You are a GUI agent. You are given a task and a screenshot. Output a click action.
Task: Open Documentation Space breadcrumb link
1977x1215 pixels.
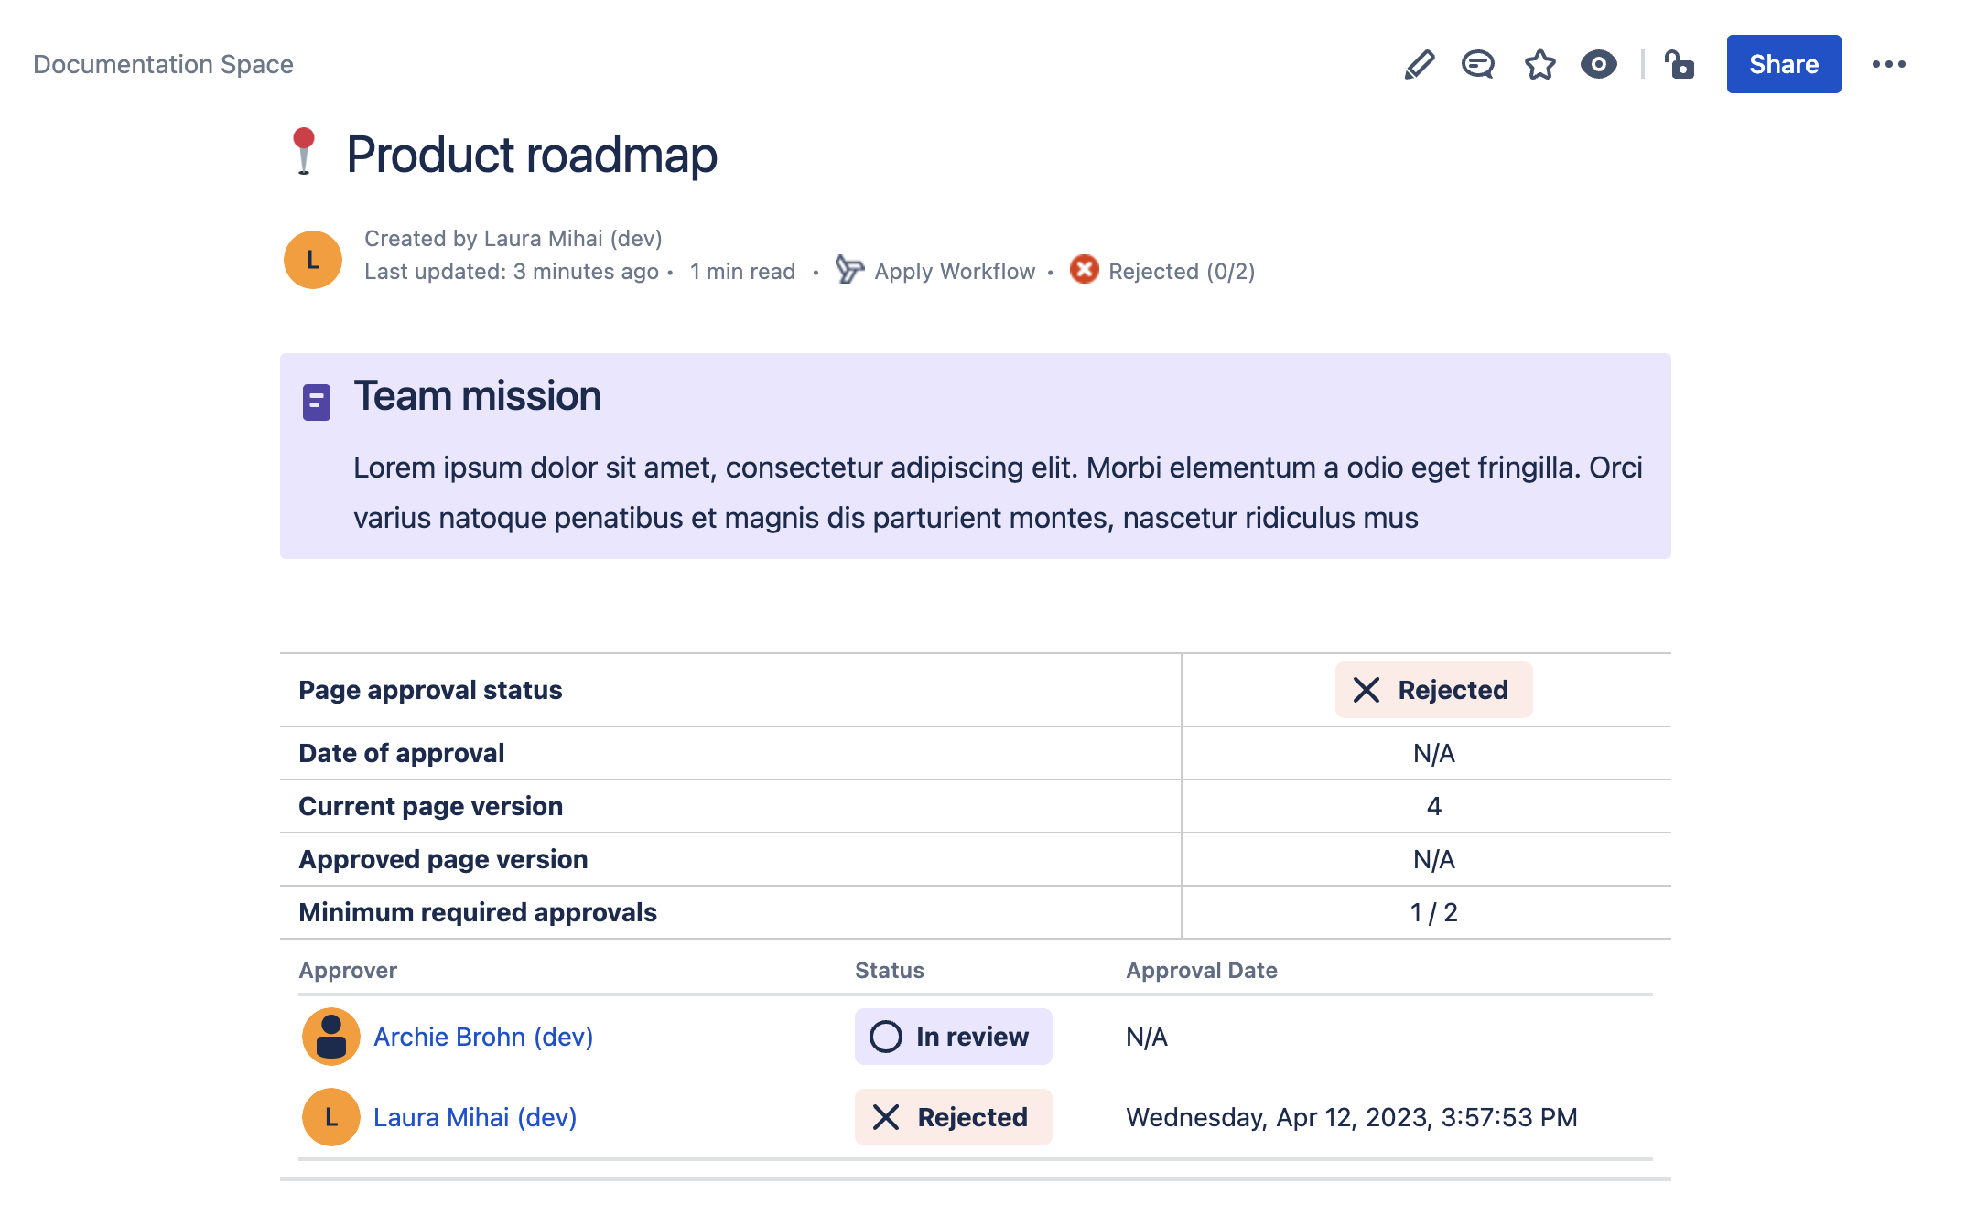(163, 65)
